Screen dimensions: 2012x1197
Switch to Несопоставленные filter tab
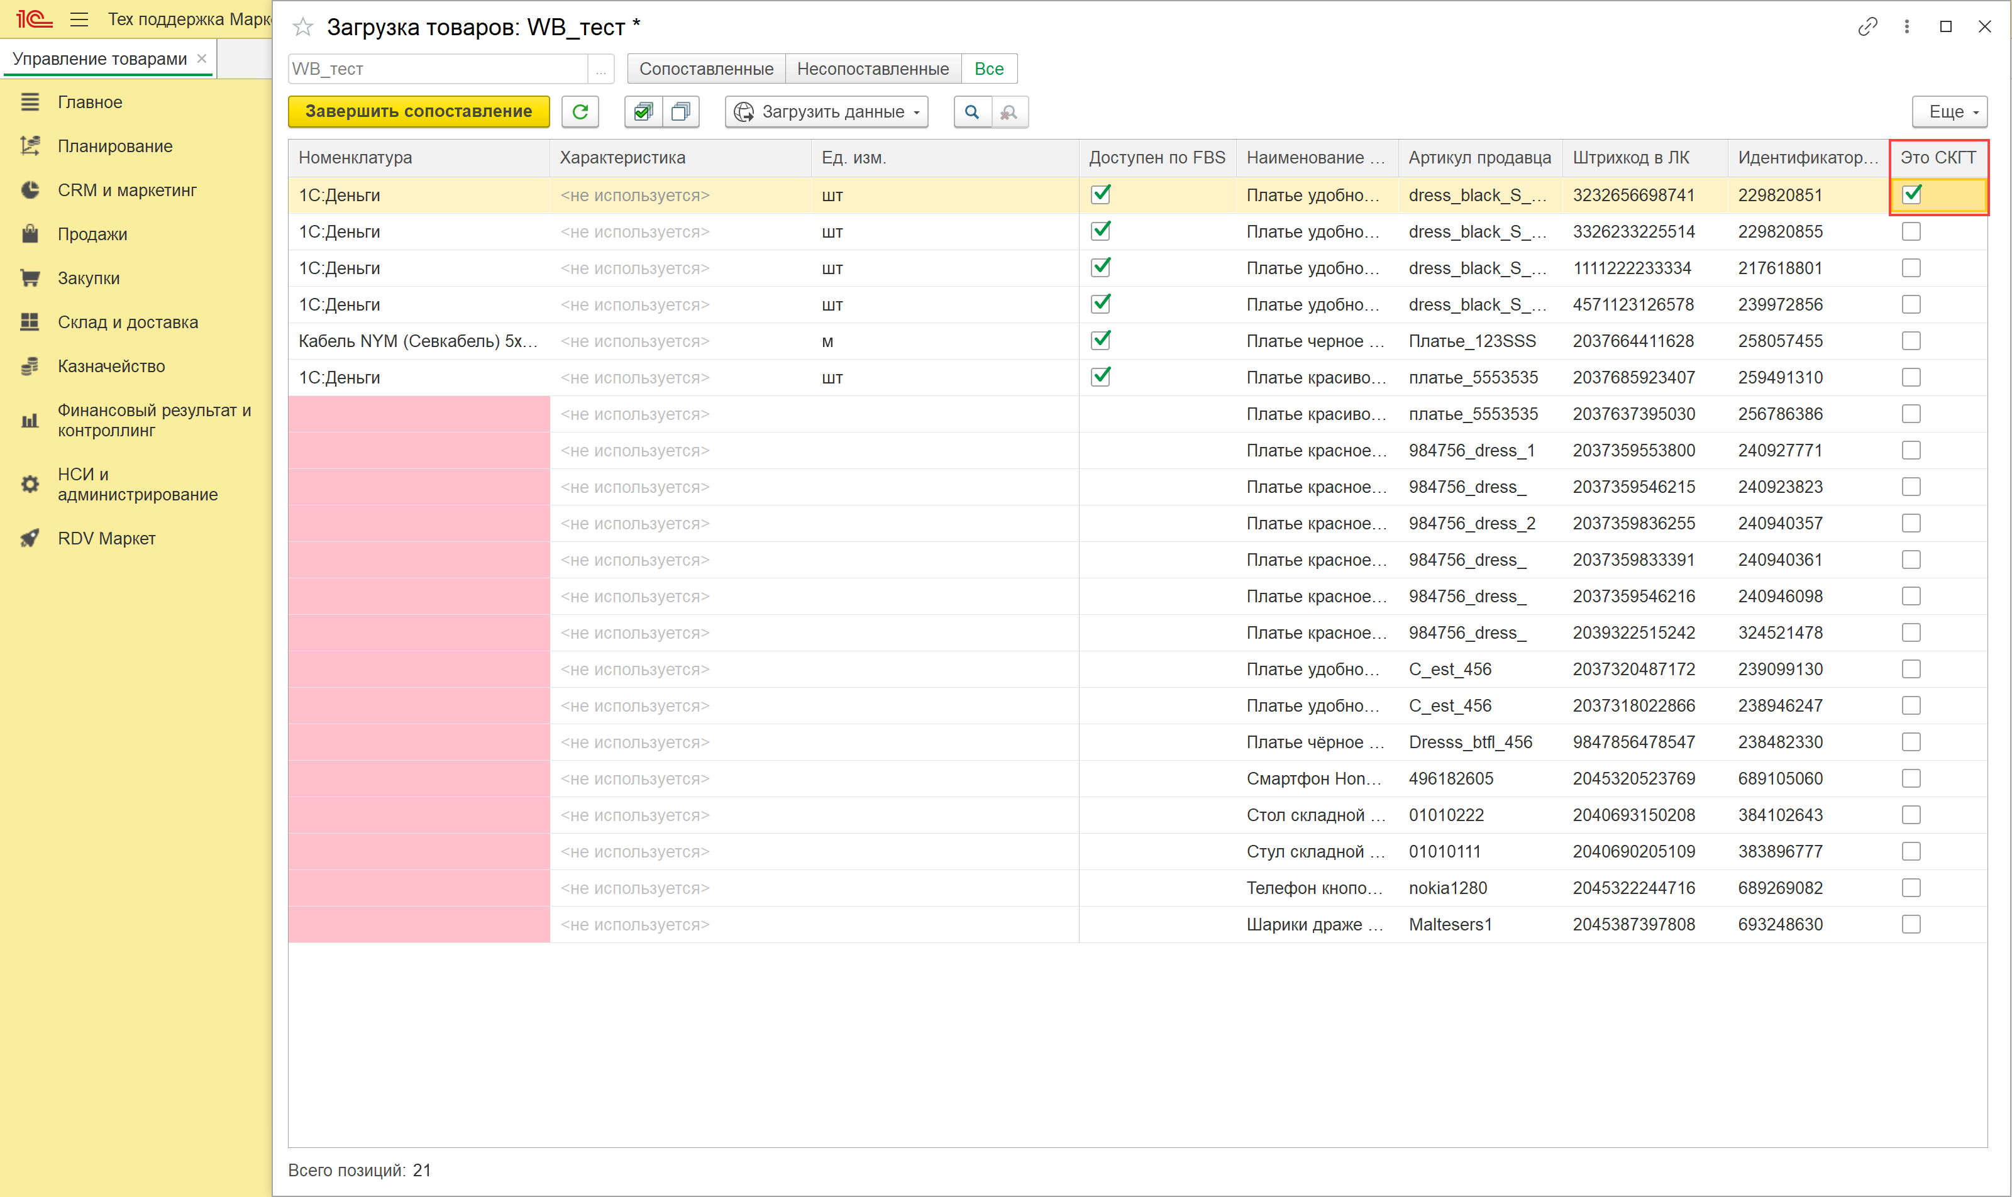point(872,69)
